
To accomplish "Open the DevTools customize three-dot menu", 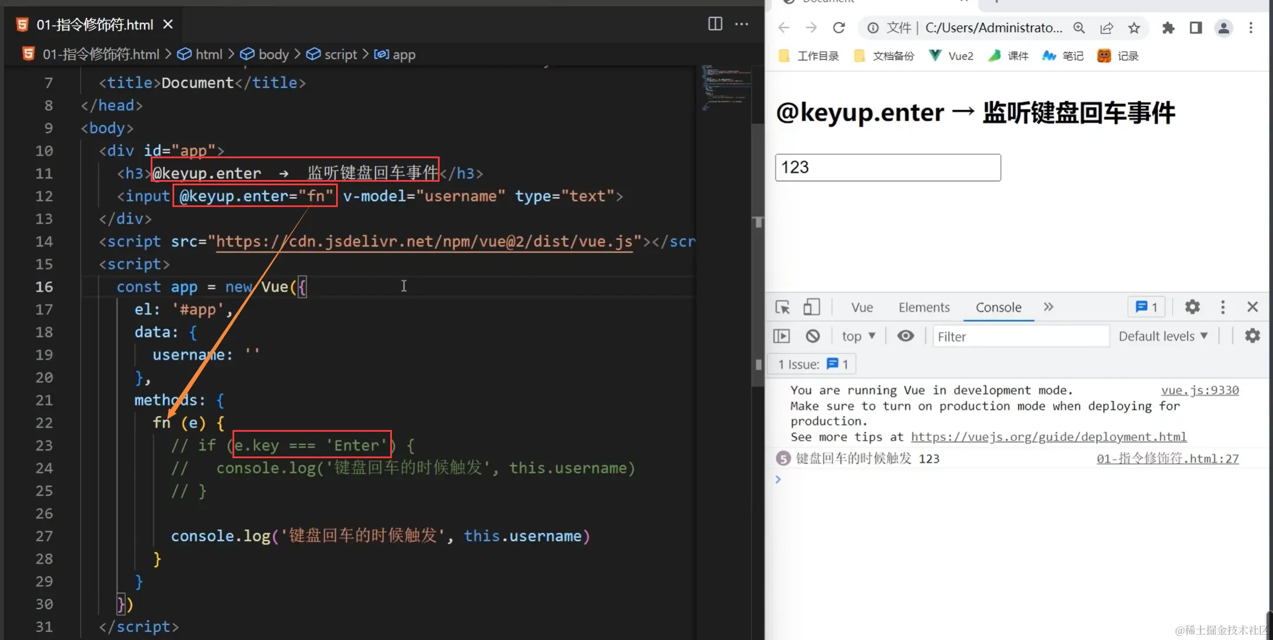I will click(1223, 307).
